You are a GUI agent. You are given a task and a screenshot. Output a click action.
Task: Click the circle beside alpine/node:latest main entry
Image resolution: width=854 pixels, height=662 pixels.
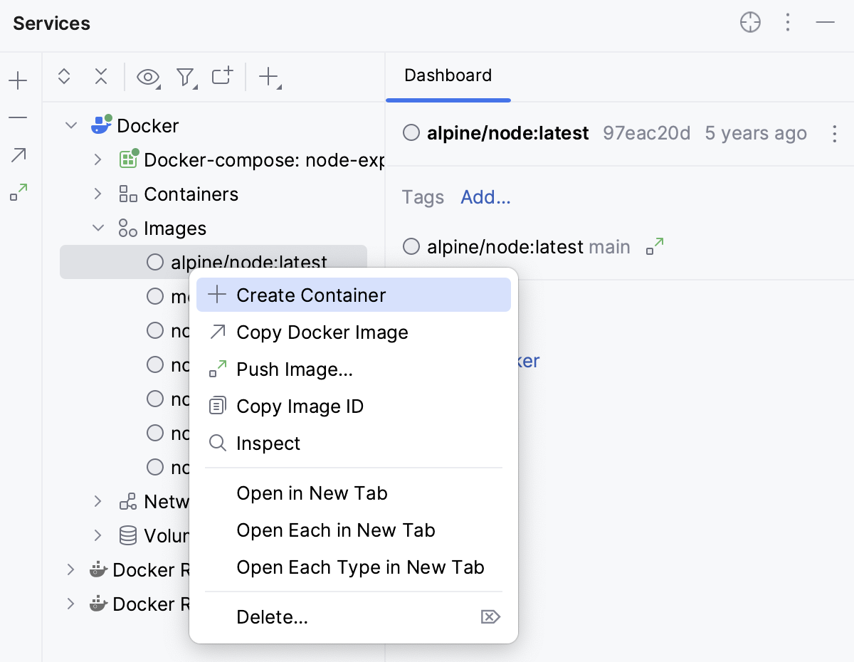pos(411,246)
